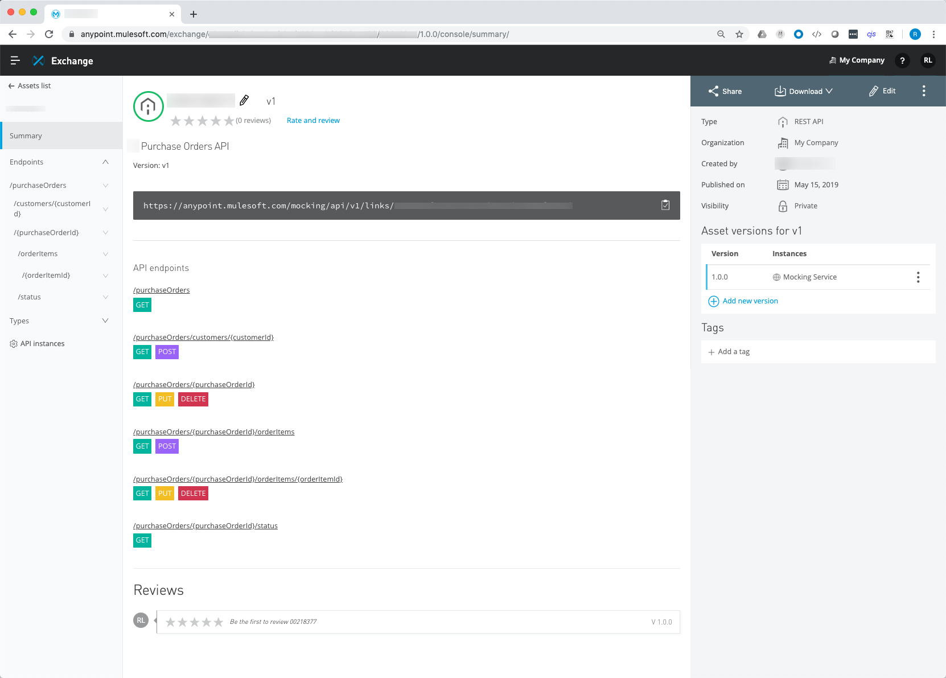Click the copy-to-clipboard icon beside mocking URL

click(x=665, y=205)
